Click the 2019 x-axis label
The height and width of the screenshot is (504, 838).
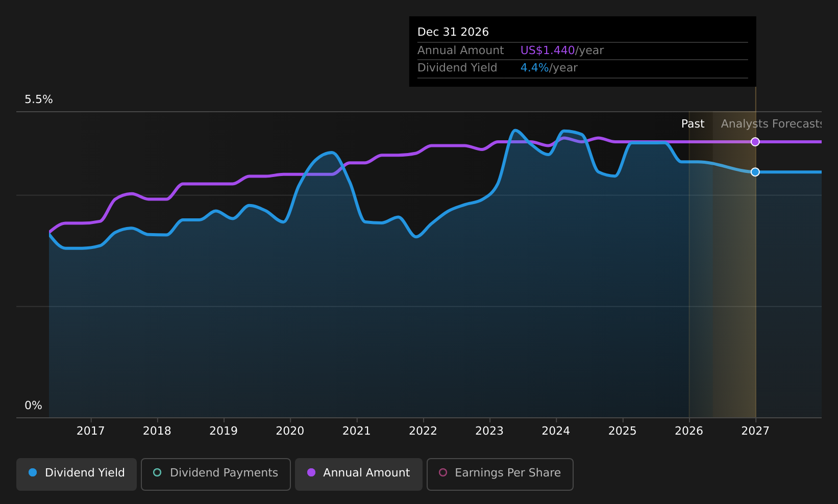(x=224, y=431)
